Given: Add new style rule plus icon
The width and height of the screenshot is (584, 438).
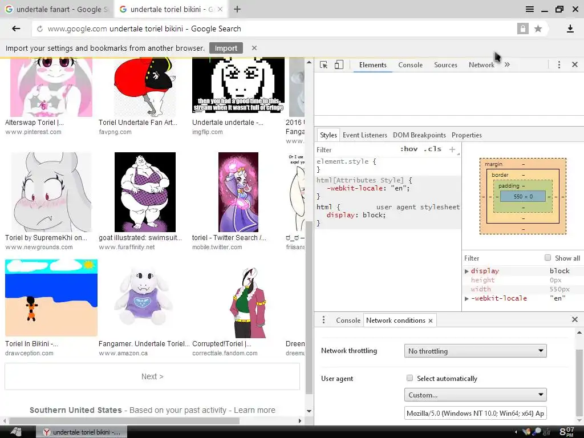Looking at the screenshot, I should click(x=452, y=149).
